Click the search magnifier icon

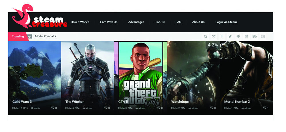(x=206, y=37)
